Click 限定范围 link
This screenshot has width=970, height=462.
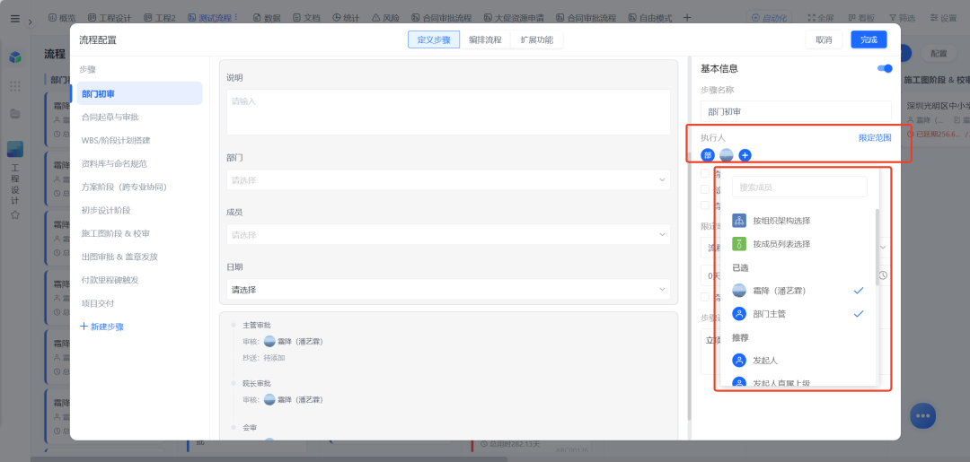(x=875, y=138)
